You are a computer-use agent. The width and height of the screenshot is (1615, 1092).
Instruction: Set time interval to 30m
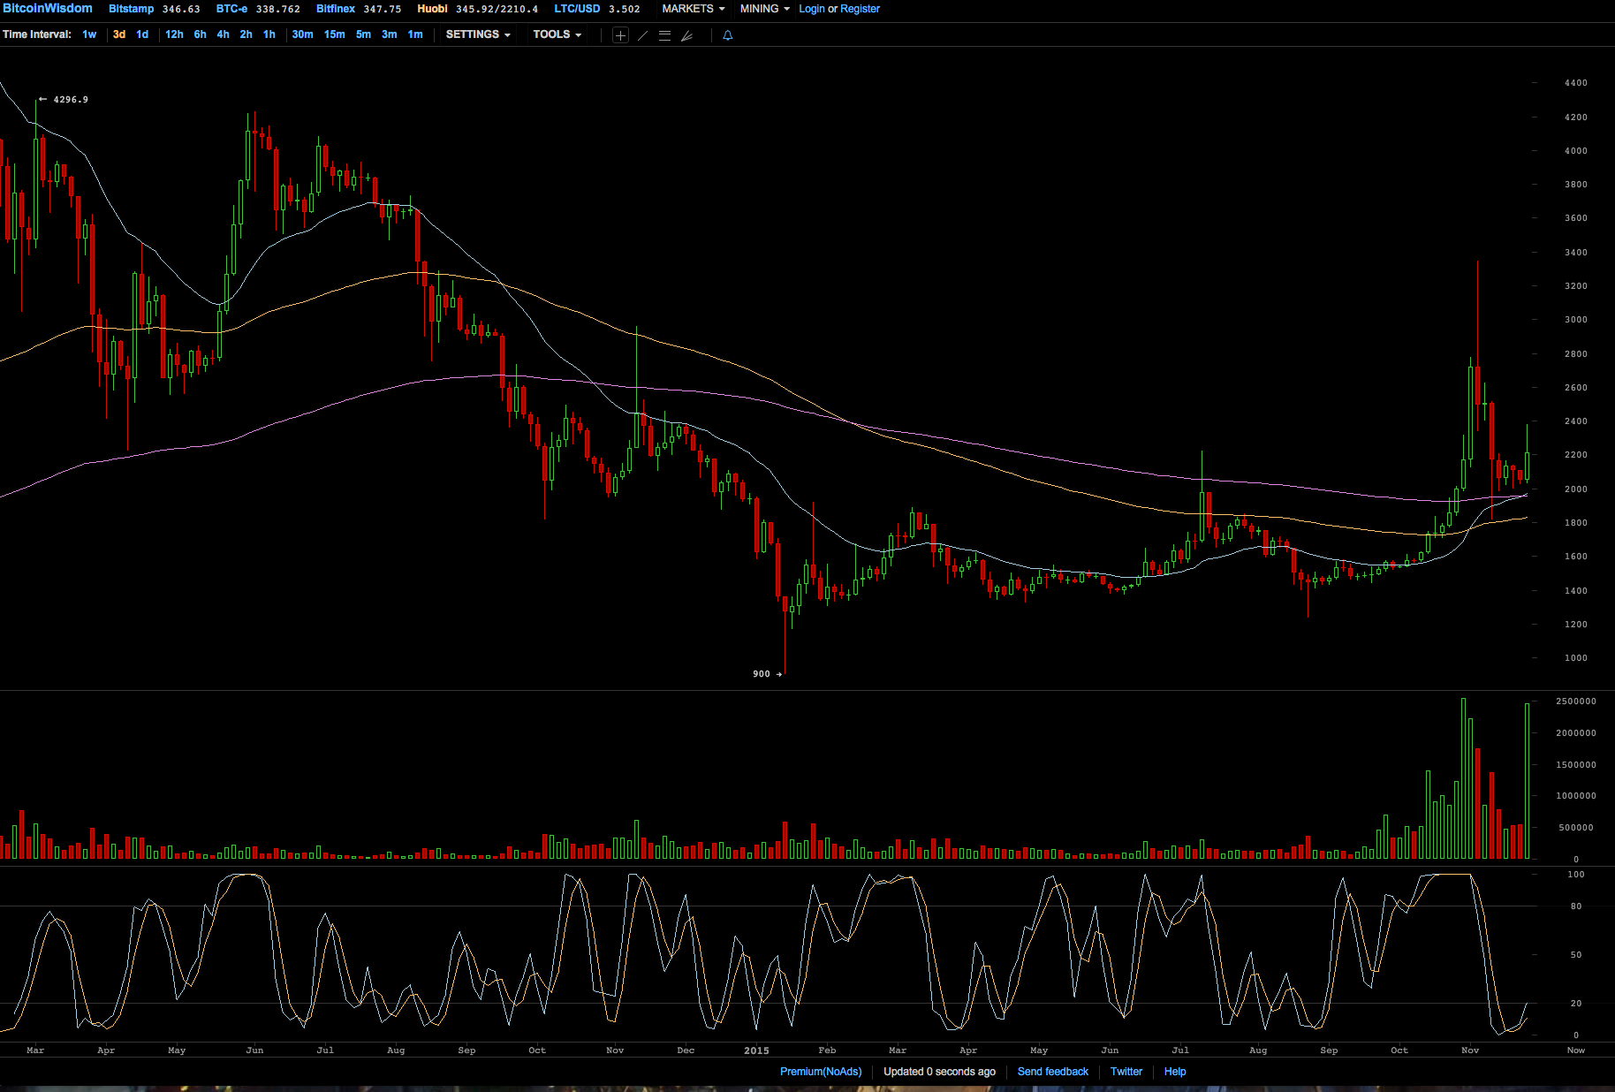302,34
